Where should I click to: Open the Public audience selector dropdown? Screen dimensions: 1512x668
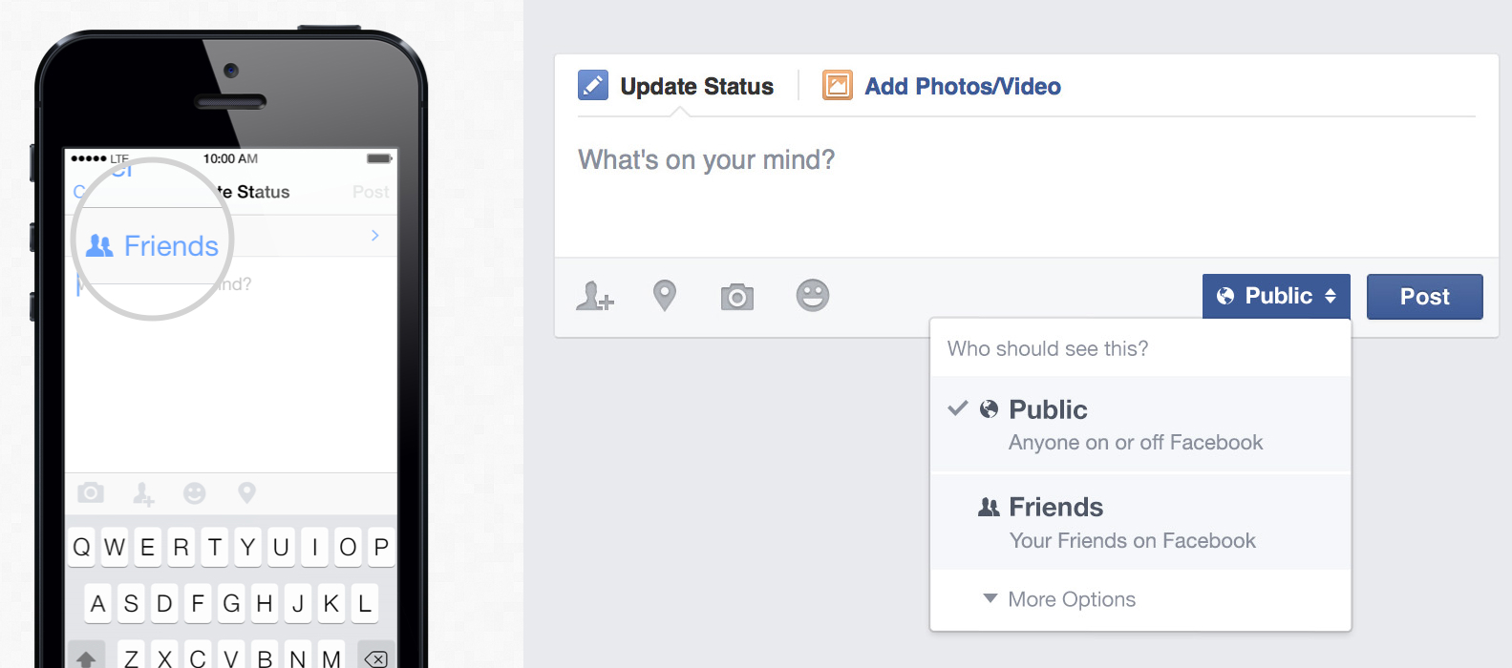pos(1276,296)
